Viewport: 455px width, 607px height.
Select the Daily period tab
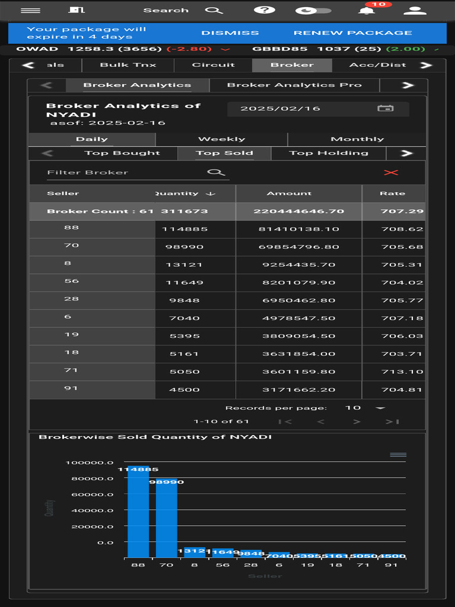click(x=92, y=139)
